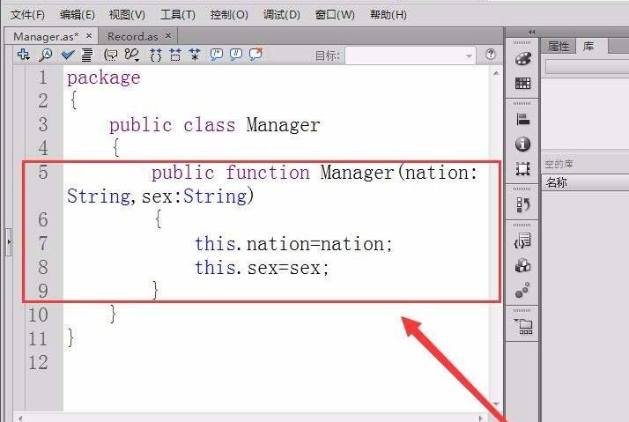This screenshot has width=629, height=422.
Task: Expand all code sections icon
Action: coord(195,55)
